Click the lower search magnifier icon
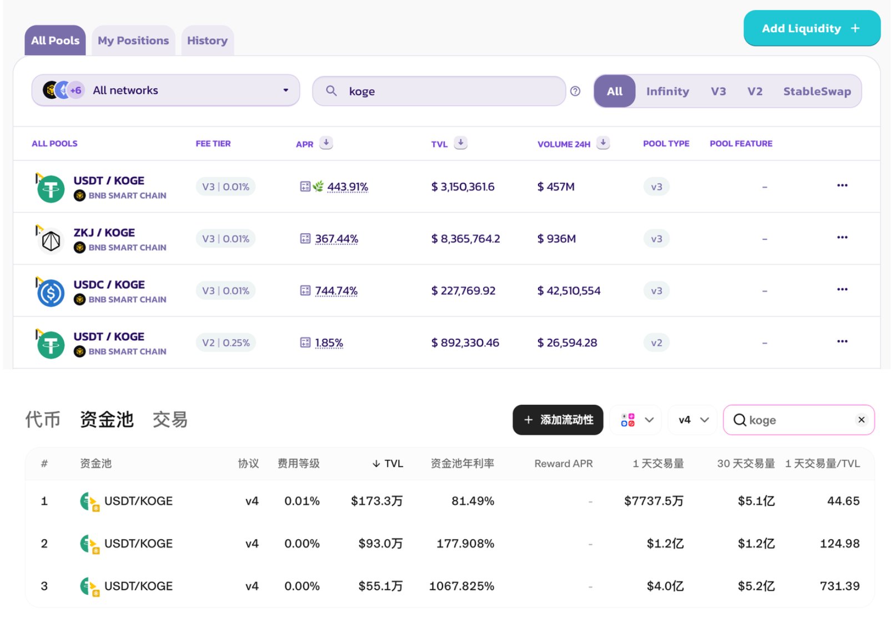The height and width of the screenshot is (622, 894). [740, 420]
